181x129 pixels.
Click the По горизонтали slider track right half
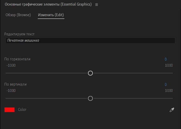(133, 73)
